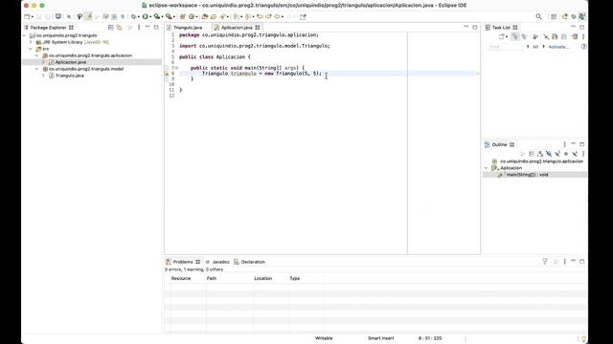Open Package Explorer view menu

point(139,28)
